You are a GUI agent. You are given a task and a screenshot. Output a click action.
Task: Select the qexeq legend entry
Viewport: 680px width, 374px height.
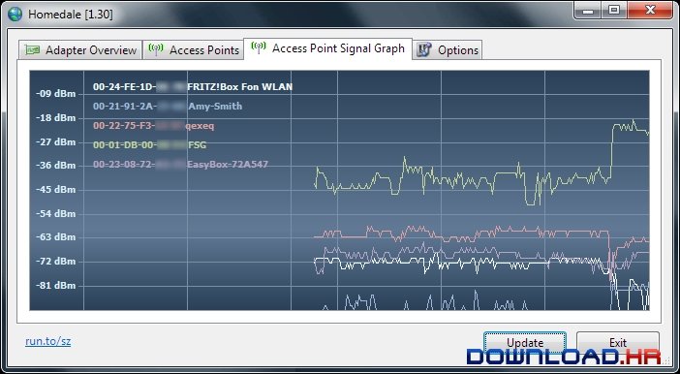click(x=153, y=126)
